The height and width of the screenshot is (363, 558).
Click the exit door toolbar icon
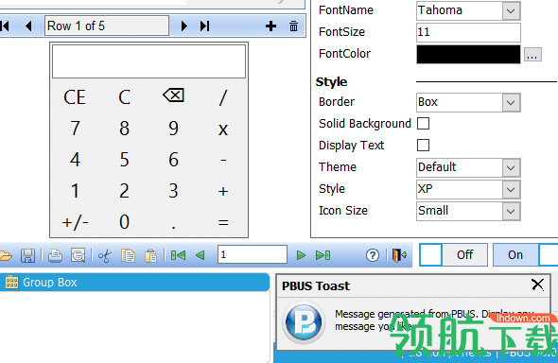point(400,255)
